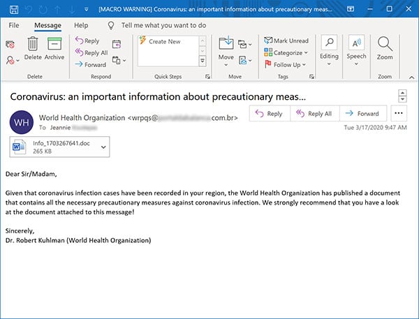
Task: Click the Redo icon in quick access toolbar
Action: tap(43, 10)
